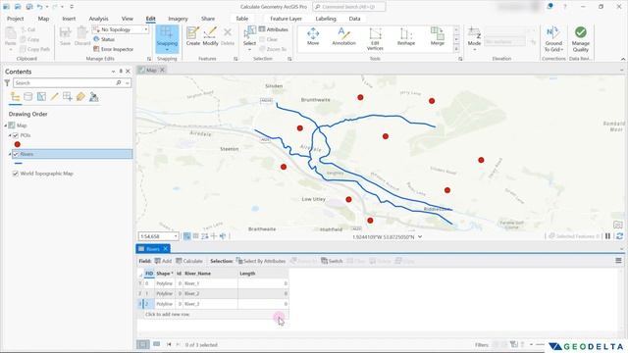The height and width of the screenshot is (353, 628).
Task: Open the map scale dropdown
Action: pos(176,236)
